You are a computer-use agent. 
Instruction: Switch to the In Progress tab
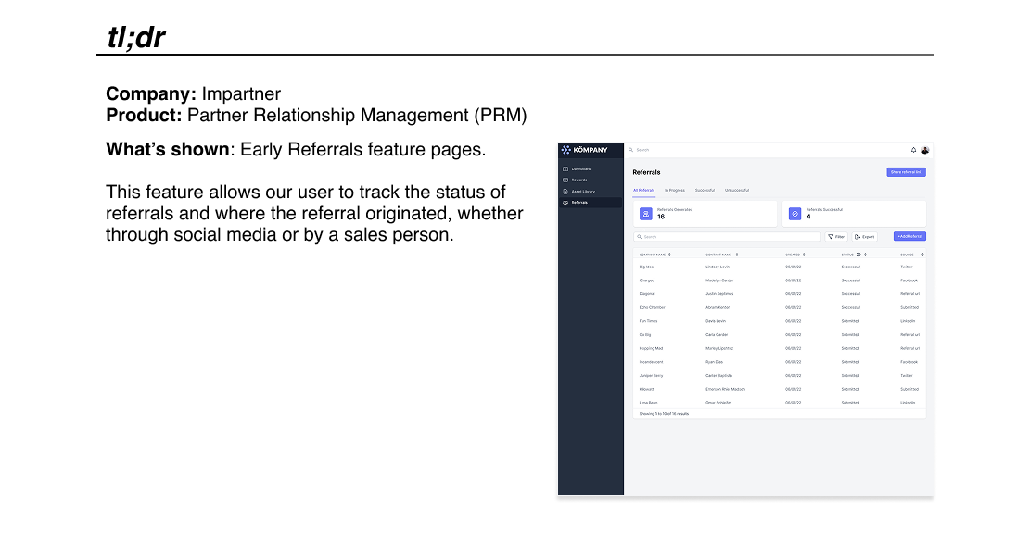pyautogui.click(x=674, y=191)
